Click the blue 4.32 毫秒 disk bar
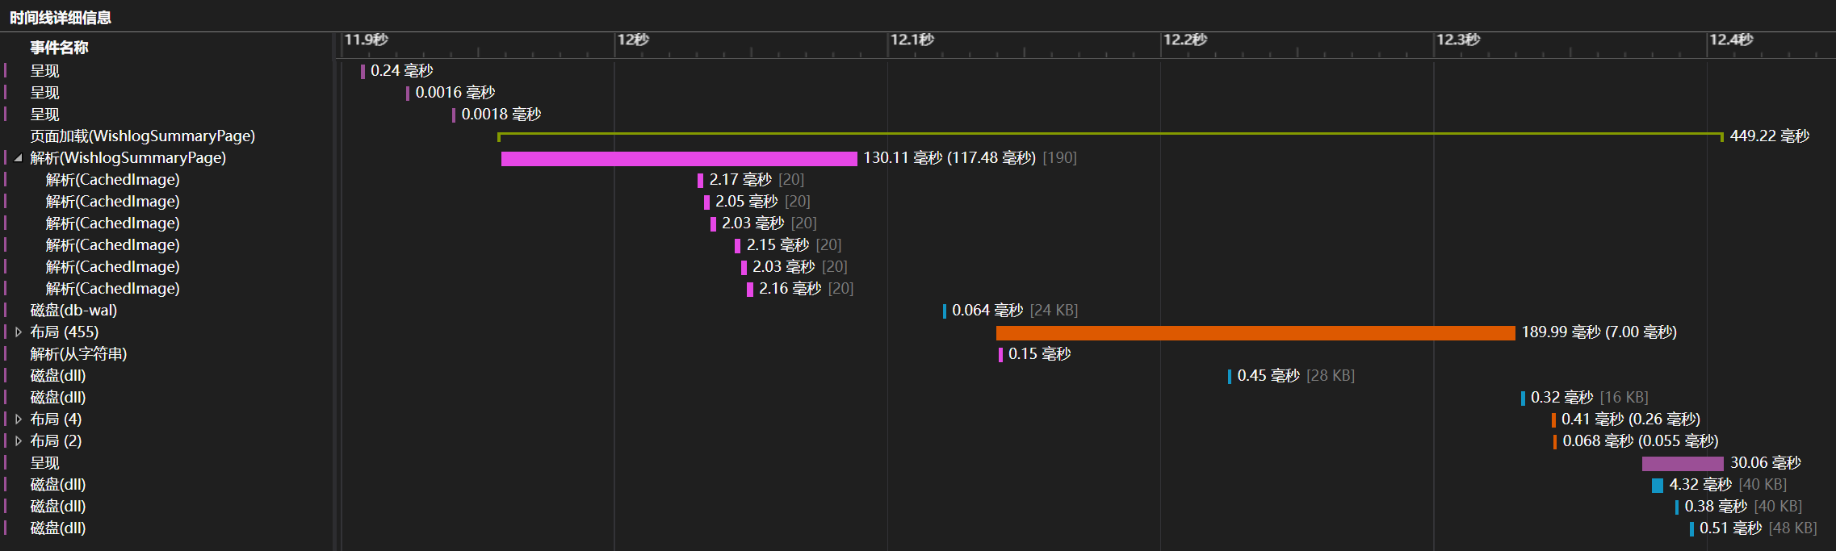1836x551 pixels. (1657, 486)
